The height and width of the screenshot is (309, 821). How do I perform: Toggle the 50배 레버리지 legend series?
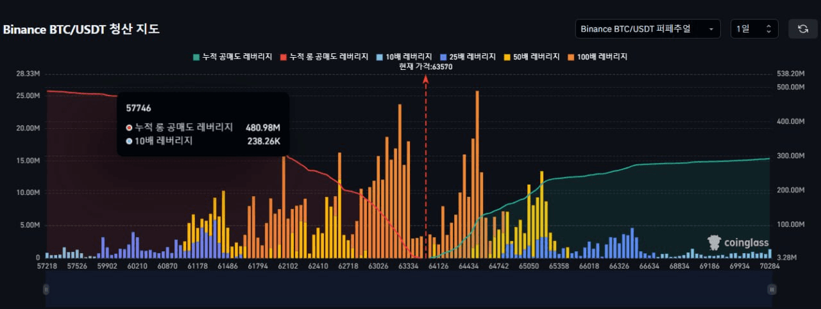[531, 56]
